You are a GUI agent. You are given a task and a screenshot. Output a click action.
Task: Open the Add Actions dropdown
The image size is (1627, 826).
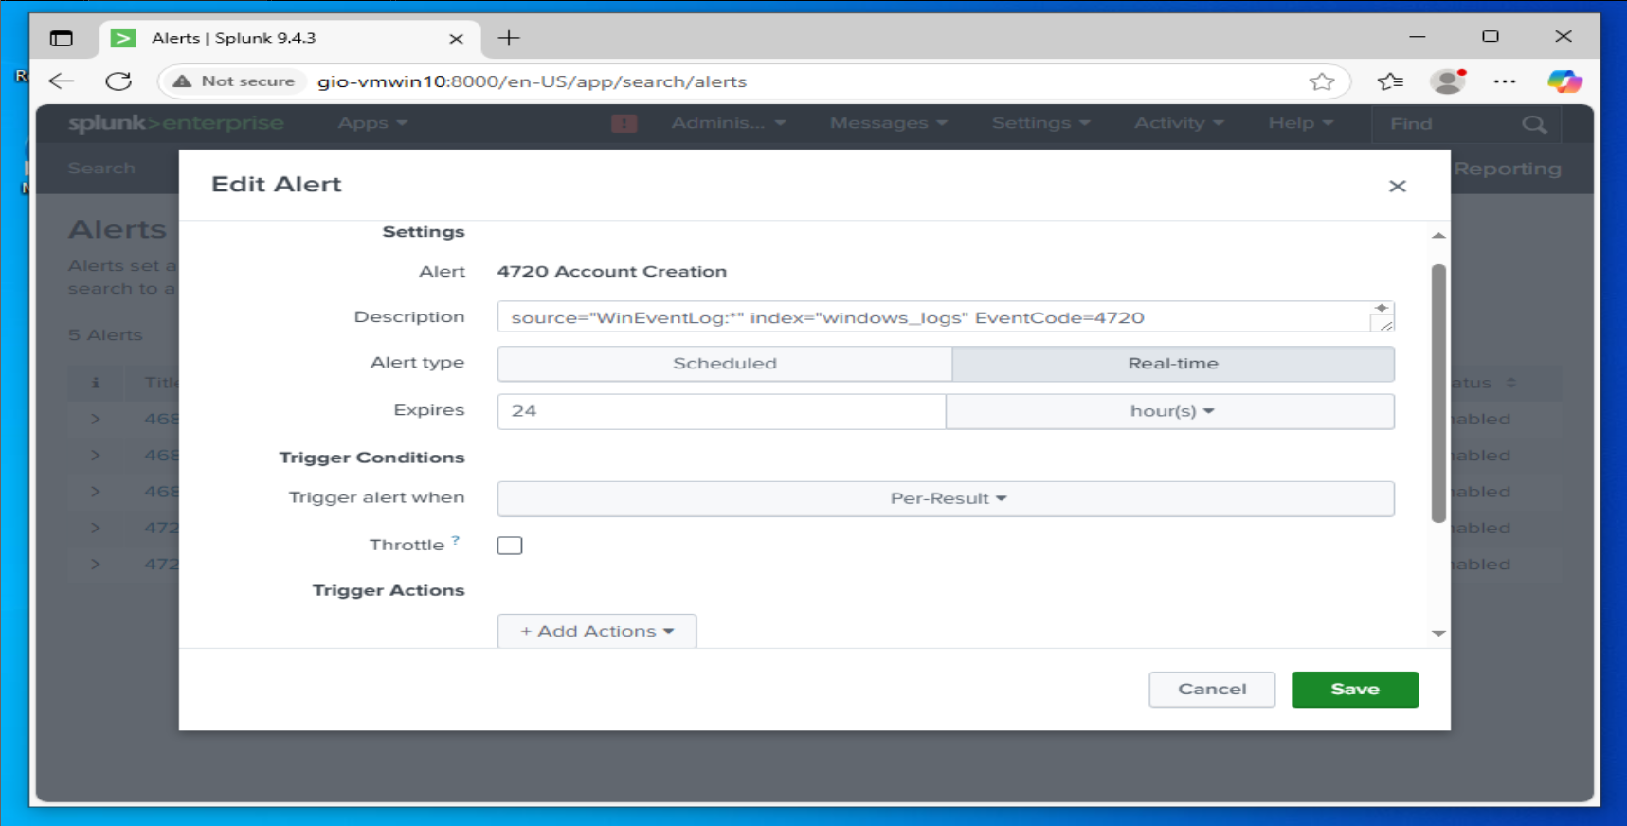point(597,631)
